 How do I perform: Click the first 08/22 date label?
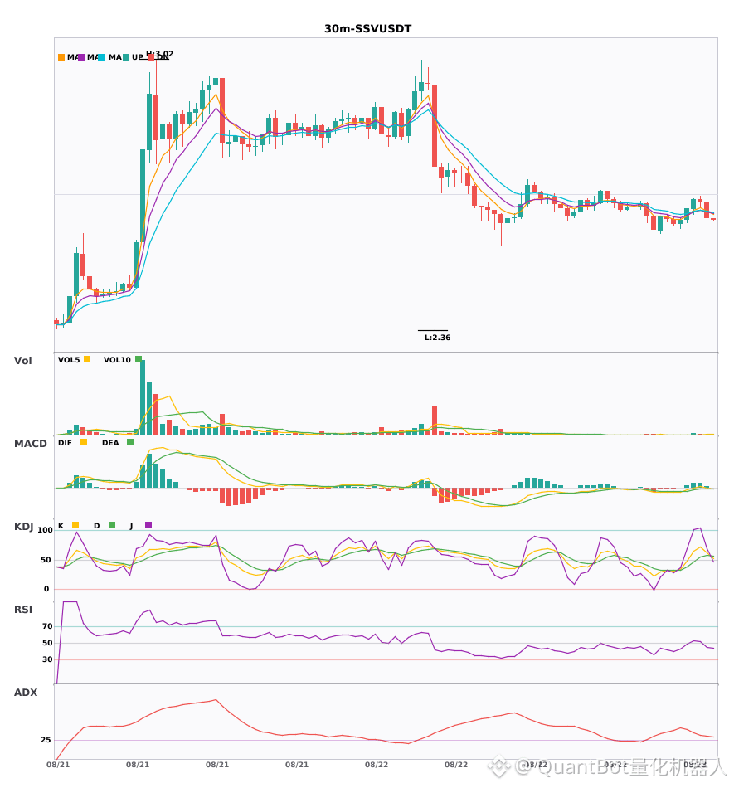coord(377,765)
